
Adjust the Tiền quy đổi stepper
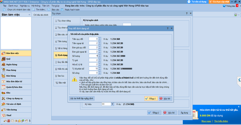(x=99, y=39)
